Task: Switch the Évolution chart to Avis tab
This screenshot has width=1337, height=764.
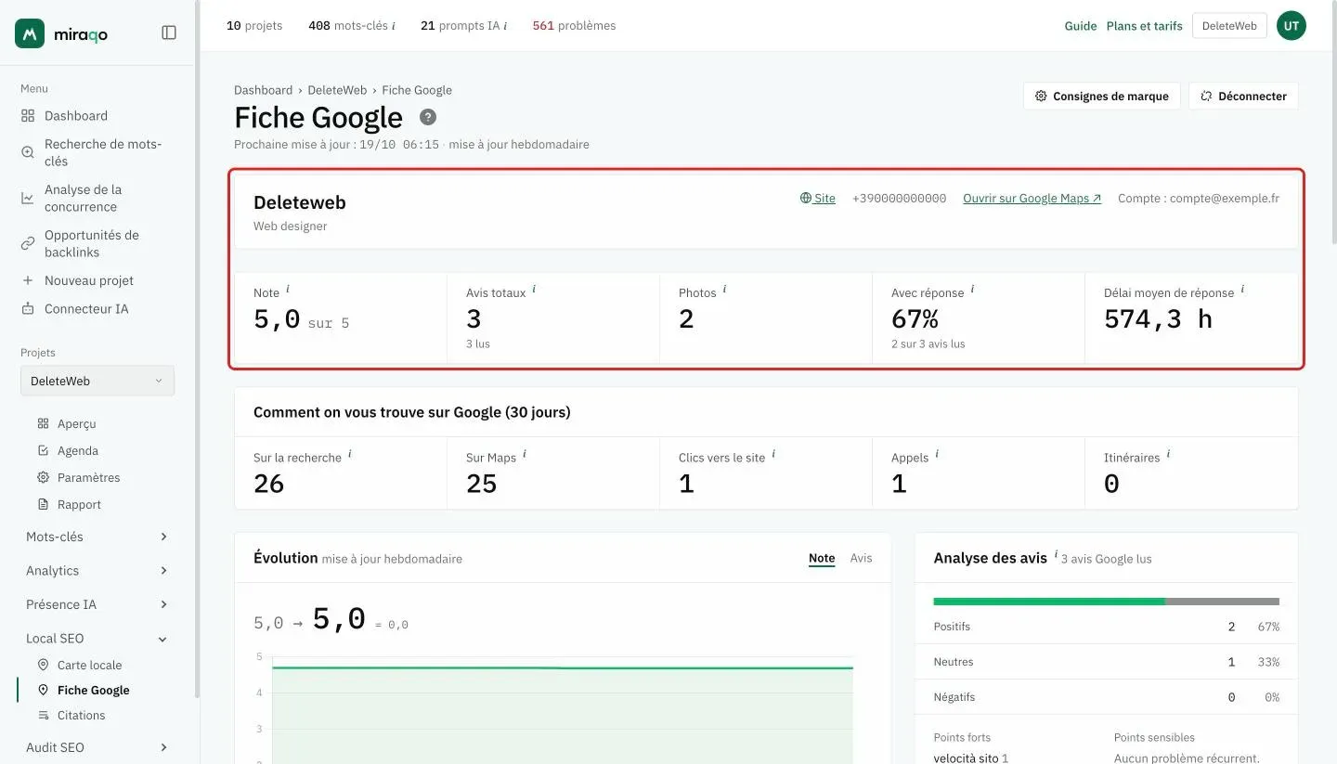Action: [861, 558]
